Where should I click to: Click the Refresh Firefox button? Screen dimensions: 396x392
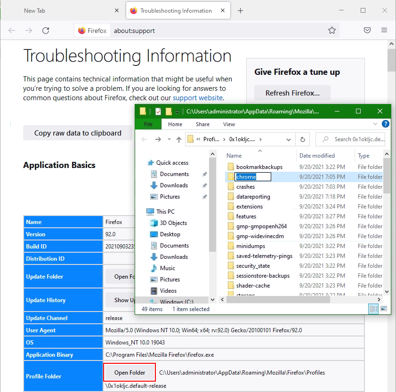[x=292, y=93]
